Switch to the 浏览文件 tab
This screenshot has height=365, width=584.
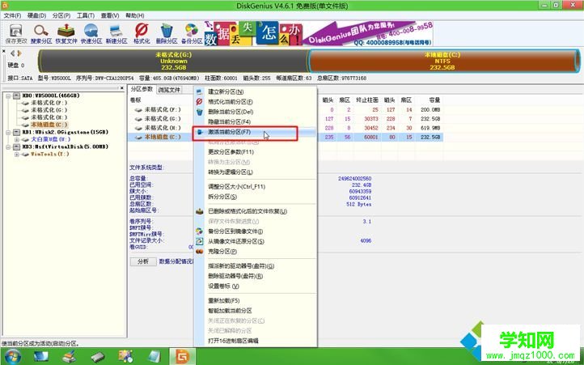click(169, 90)
